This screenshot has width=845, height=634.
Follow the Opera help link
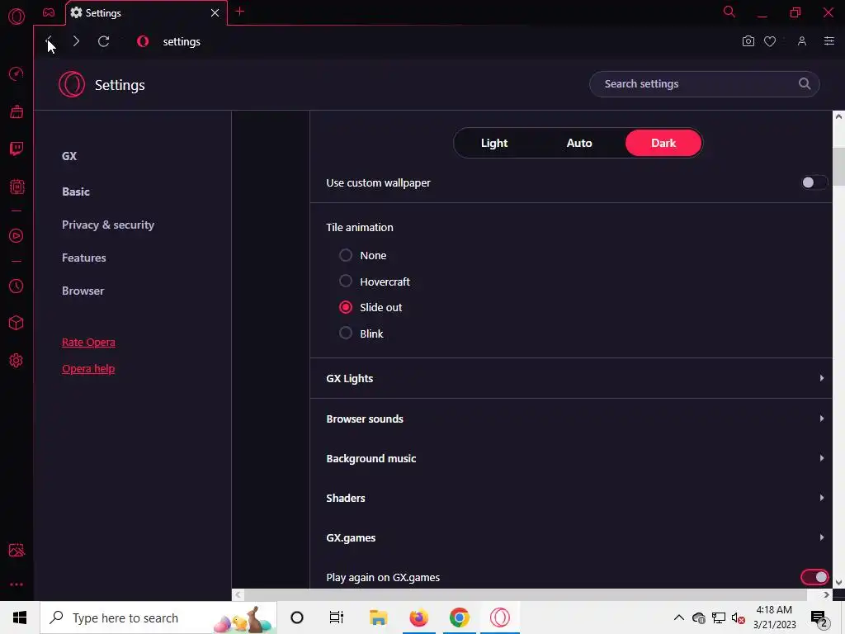click(x=88, y=369)
